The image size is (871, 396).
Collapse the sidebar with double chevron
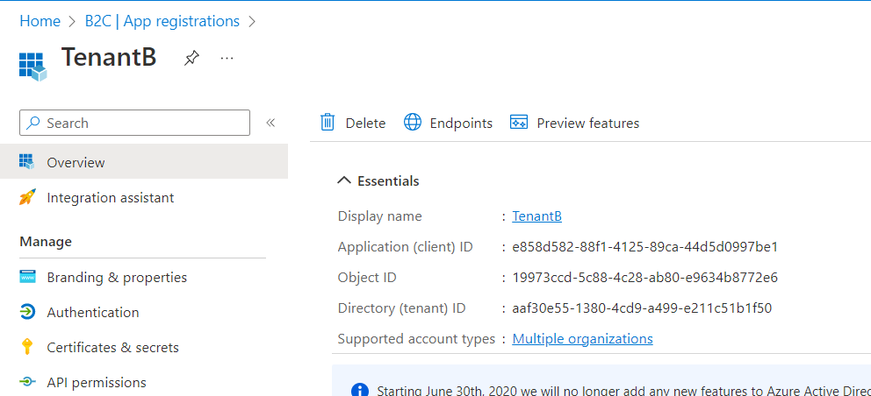click(x=270, y=123)
